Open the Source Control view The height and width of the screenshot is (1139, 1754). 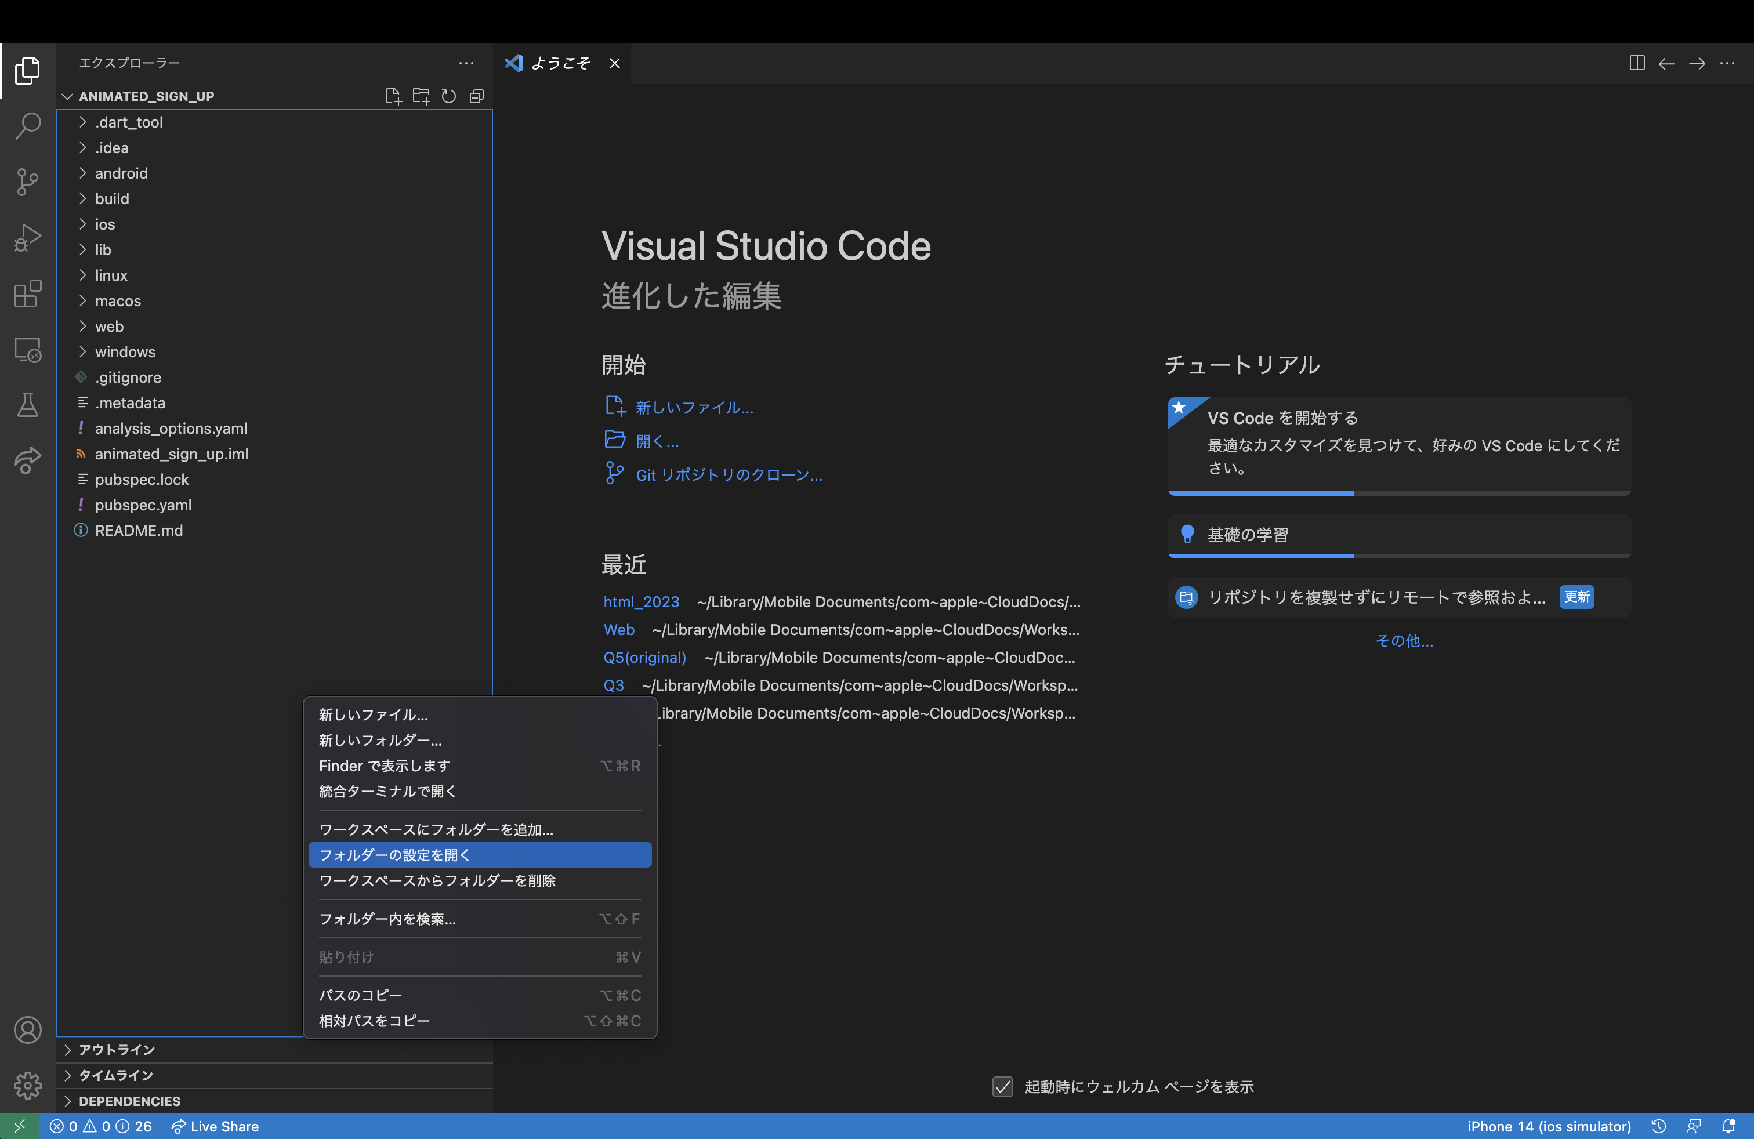pyautogui.click(x=27, y=182)
